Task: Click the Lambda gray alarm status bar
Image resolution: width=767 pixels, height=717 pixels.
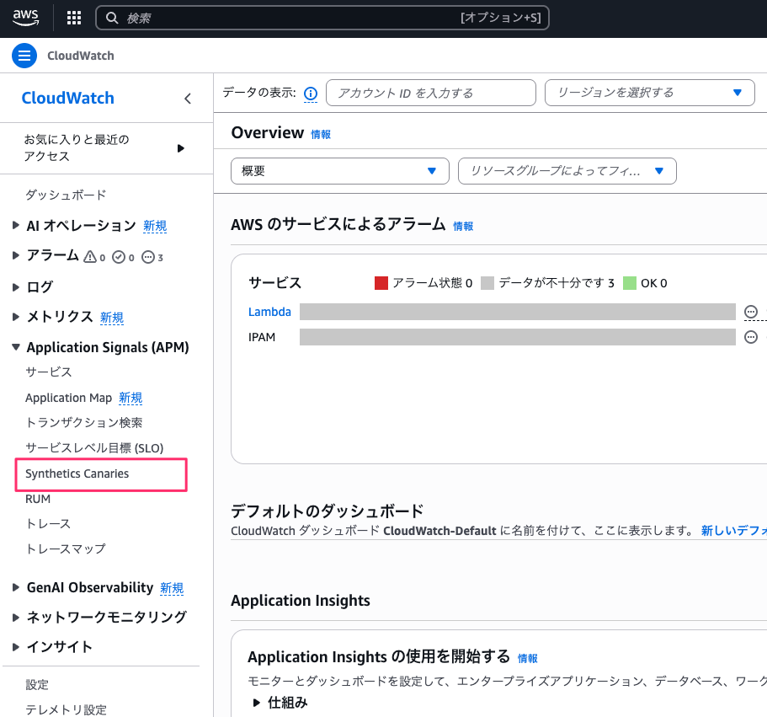Action: point(517,312)
